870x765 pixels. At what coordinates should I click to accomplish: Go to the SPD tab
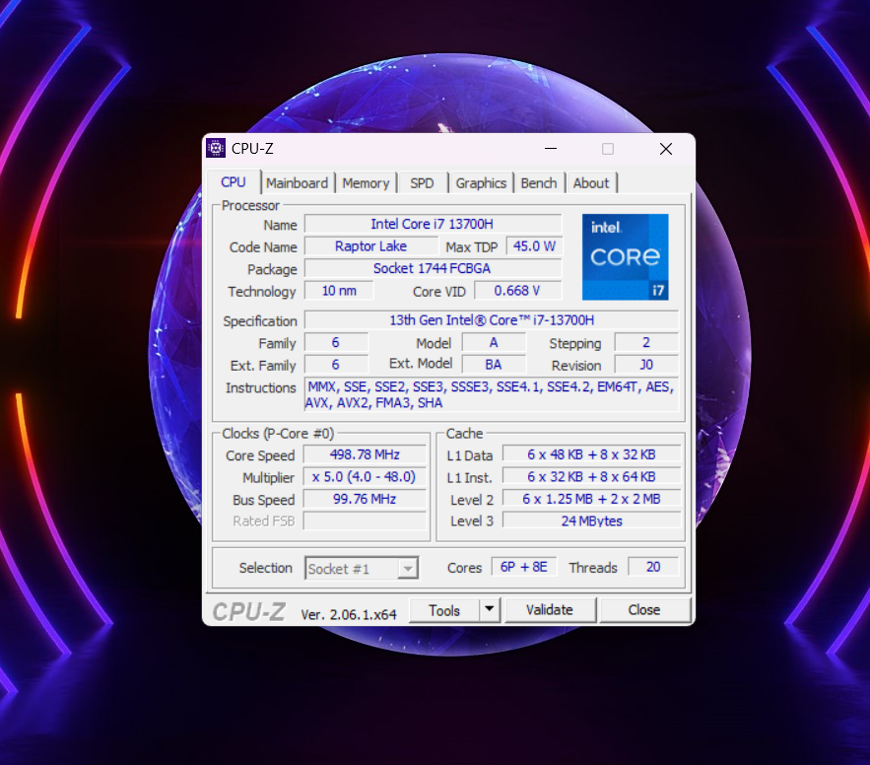(x=422, y=182)
